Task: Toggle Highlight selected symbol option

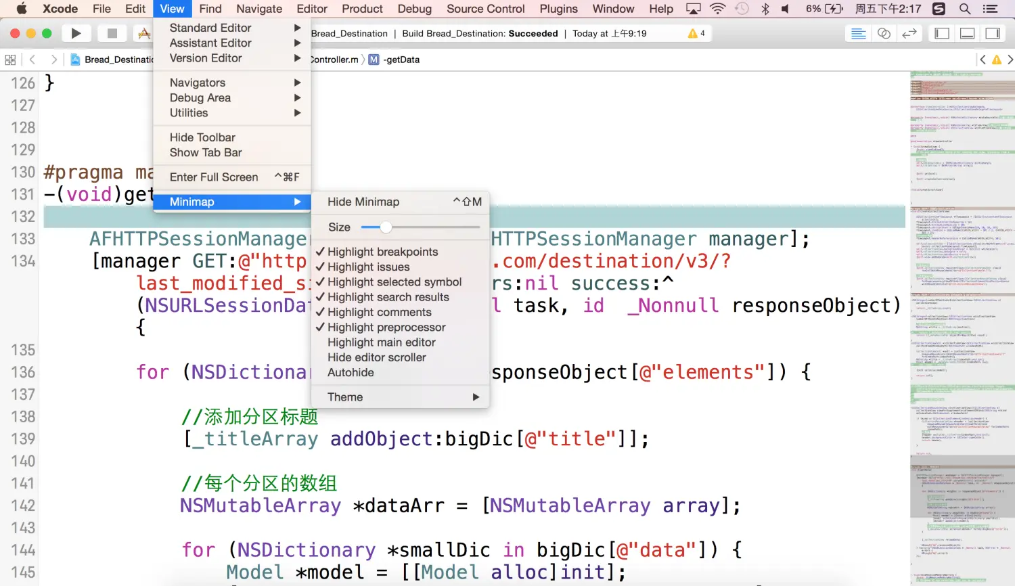Action: click(400, 282)
